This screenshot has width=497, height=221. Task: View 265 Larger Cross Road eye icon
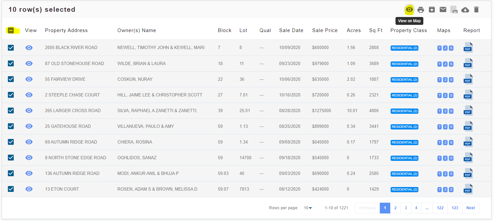click(29, 110)
